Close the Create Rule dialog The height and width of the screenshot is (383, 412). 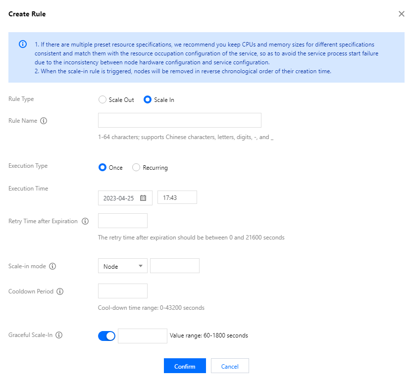point(401,14)
